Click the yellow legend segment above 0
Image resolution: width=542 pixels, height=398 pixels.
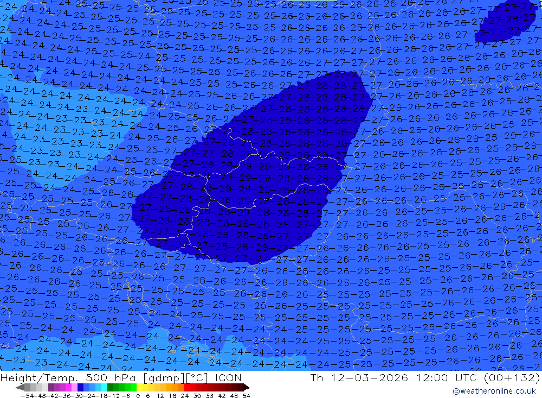(x=140, y=387)
